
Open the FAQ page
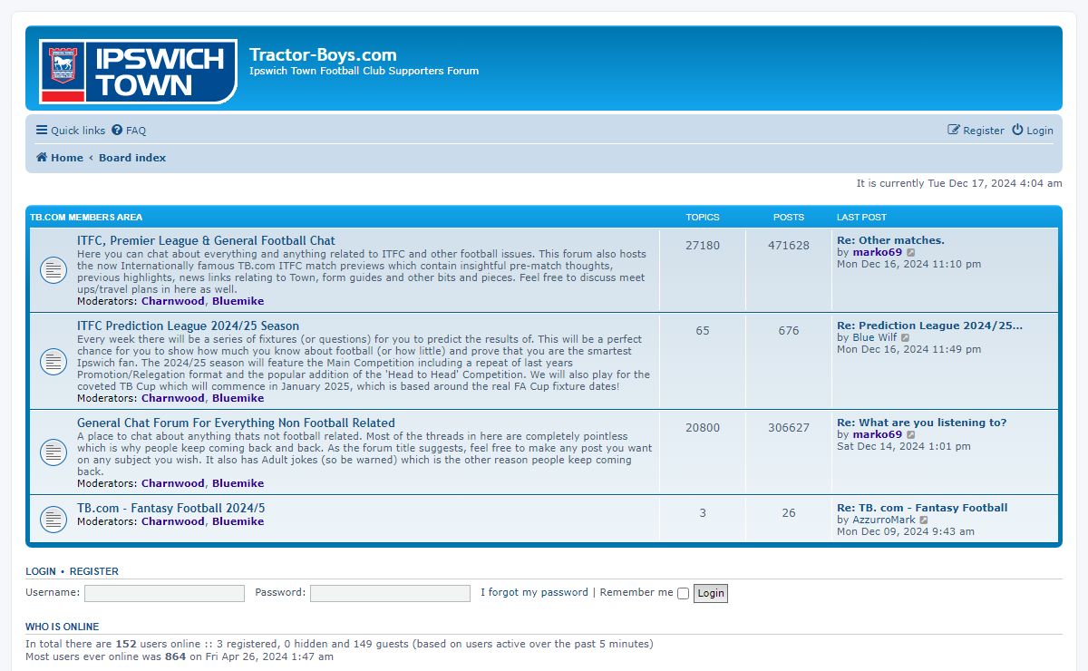pos(129,131)
